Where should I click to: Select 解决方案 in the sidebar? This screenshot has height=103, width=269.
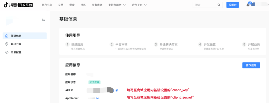(25, 44)
